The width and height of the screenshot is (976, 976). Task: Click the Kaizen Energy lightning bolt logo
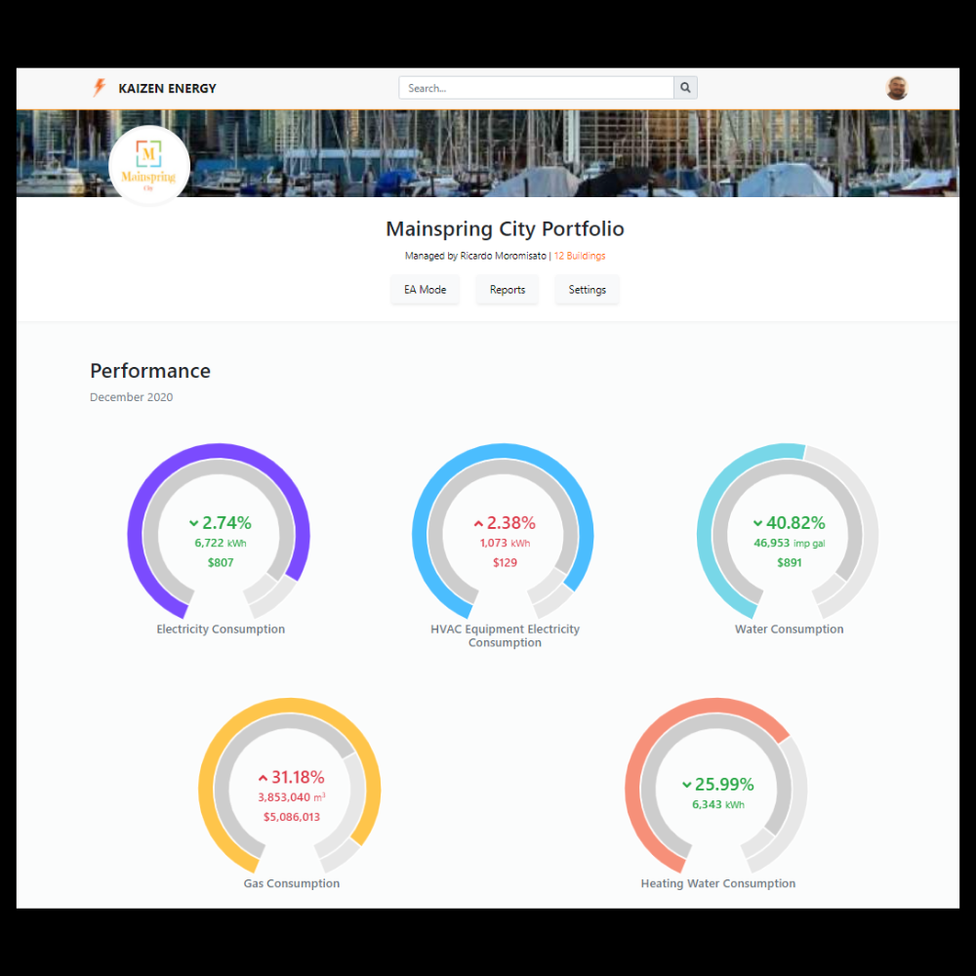click(100, 88)
